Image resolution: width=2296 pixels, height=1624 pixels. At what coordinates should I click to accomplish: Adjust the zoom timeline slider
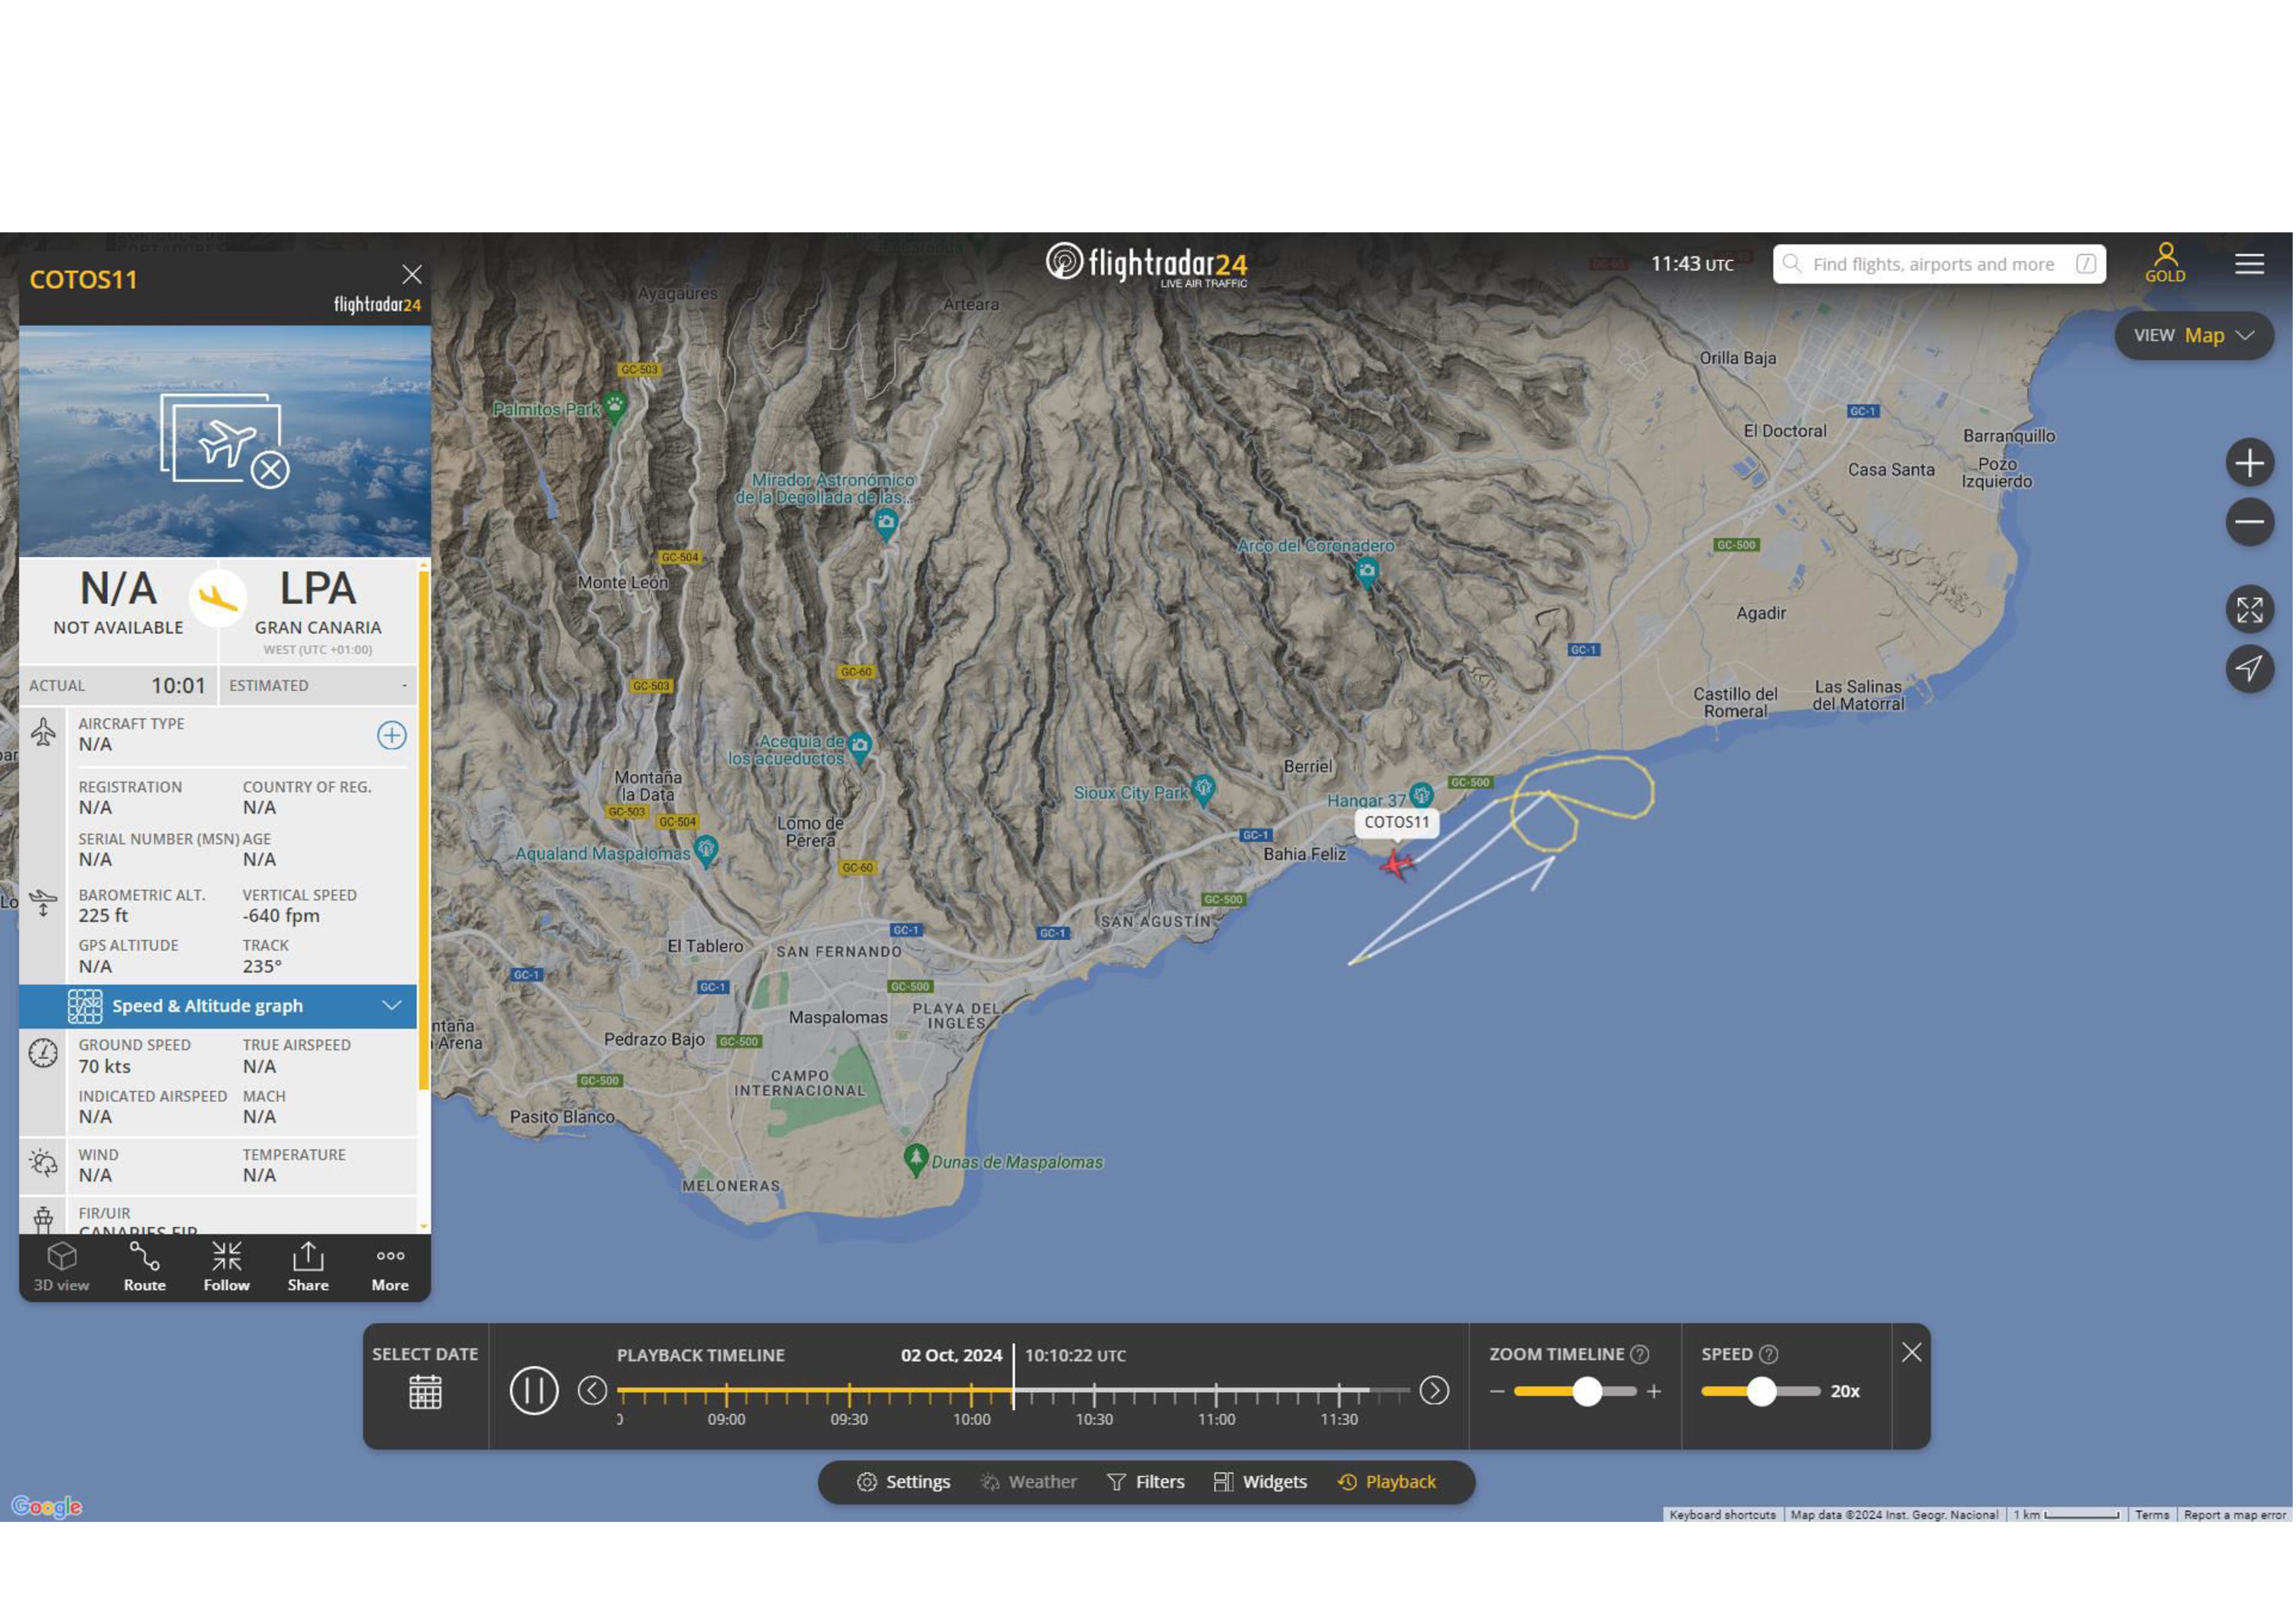[x=1587, y=1391]
